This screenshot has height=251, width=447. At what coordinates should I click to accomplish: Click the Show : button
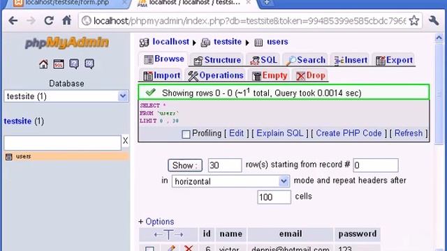click(x=185, y=165)
